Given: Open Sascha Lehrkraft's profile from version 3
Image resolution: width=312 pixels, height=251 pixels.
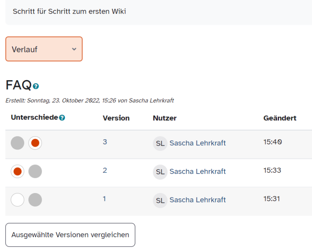Looking at the screenshot, I should coord(198,144).
